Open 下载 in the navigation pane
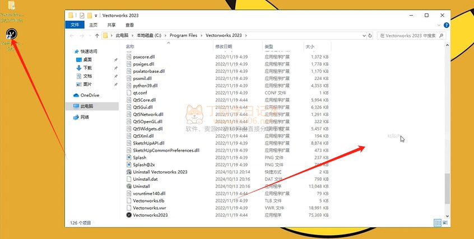 pos(87,68)
